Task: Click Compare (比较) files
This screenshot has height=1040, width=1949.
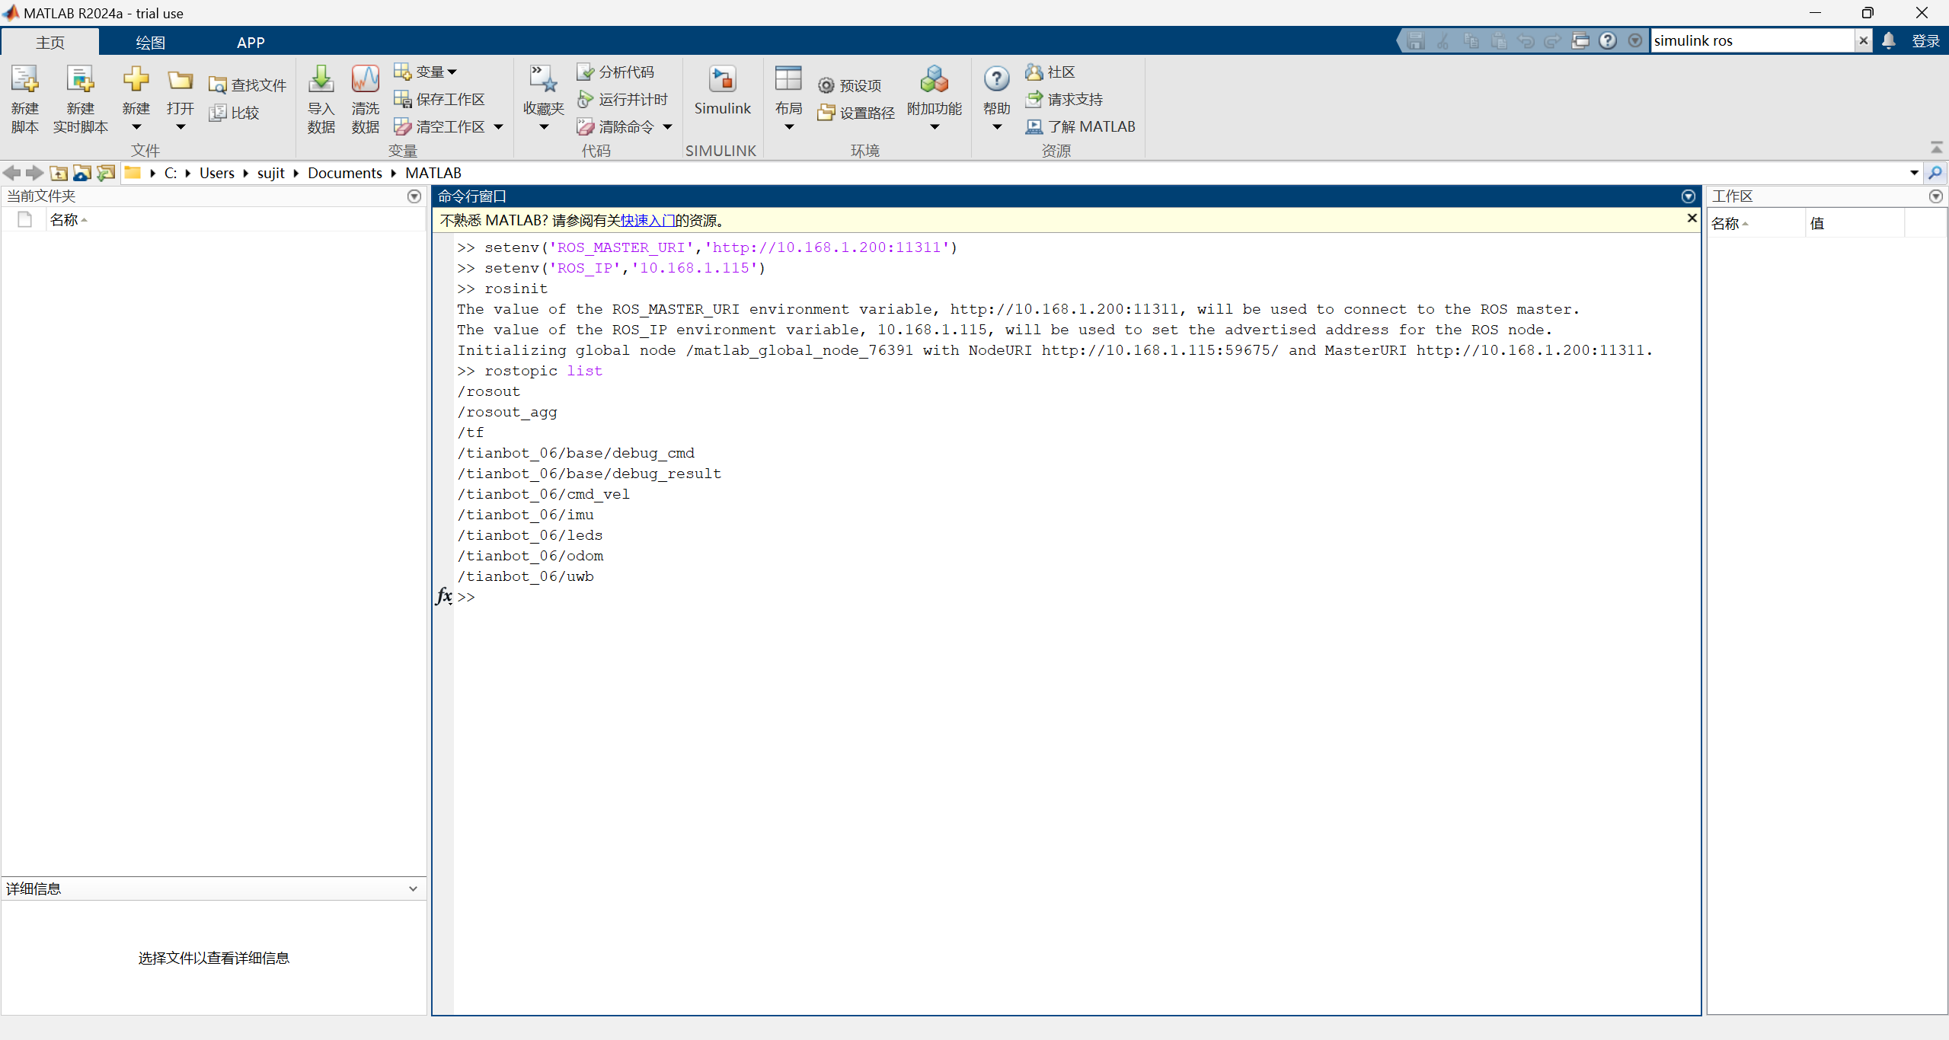Action: pos(235,113)
